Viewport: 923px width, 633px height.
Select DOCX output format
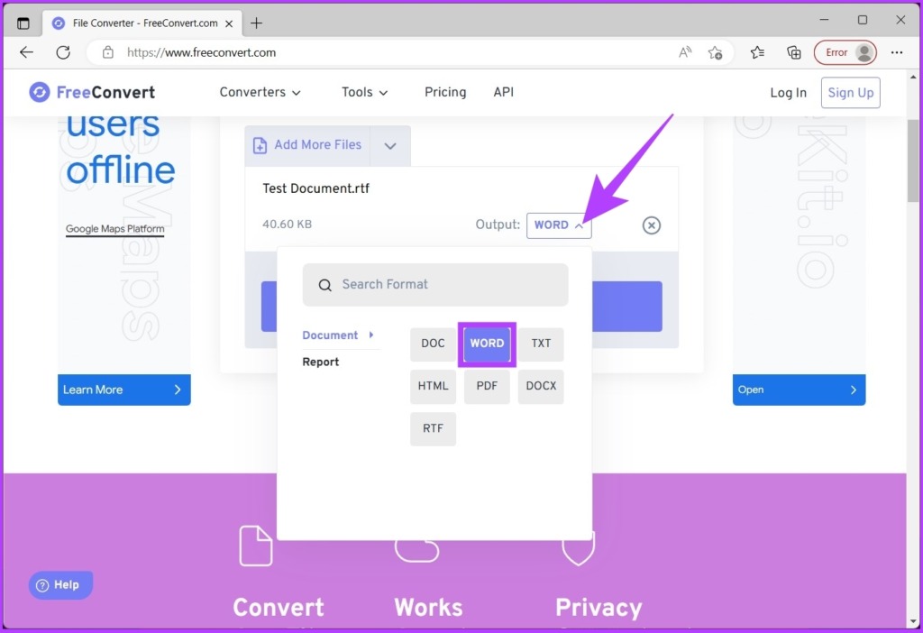click(541, 386)
